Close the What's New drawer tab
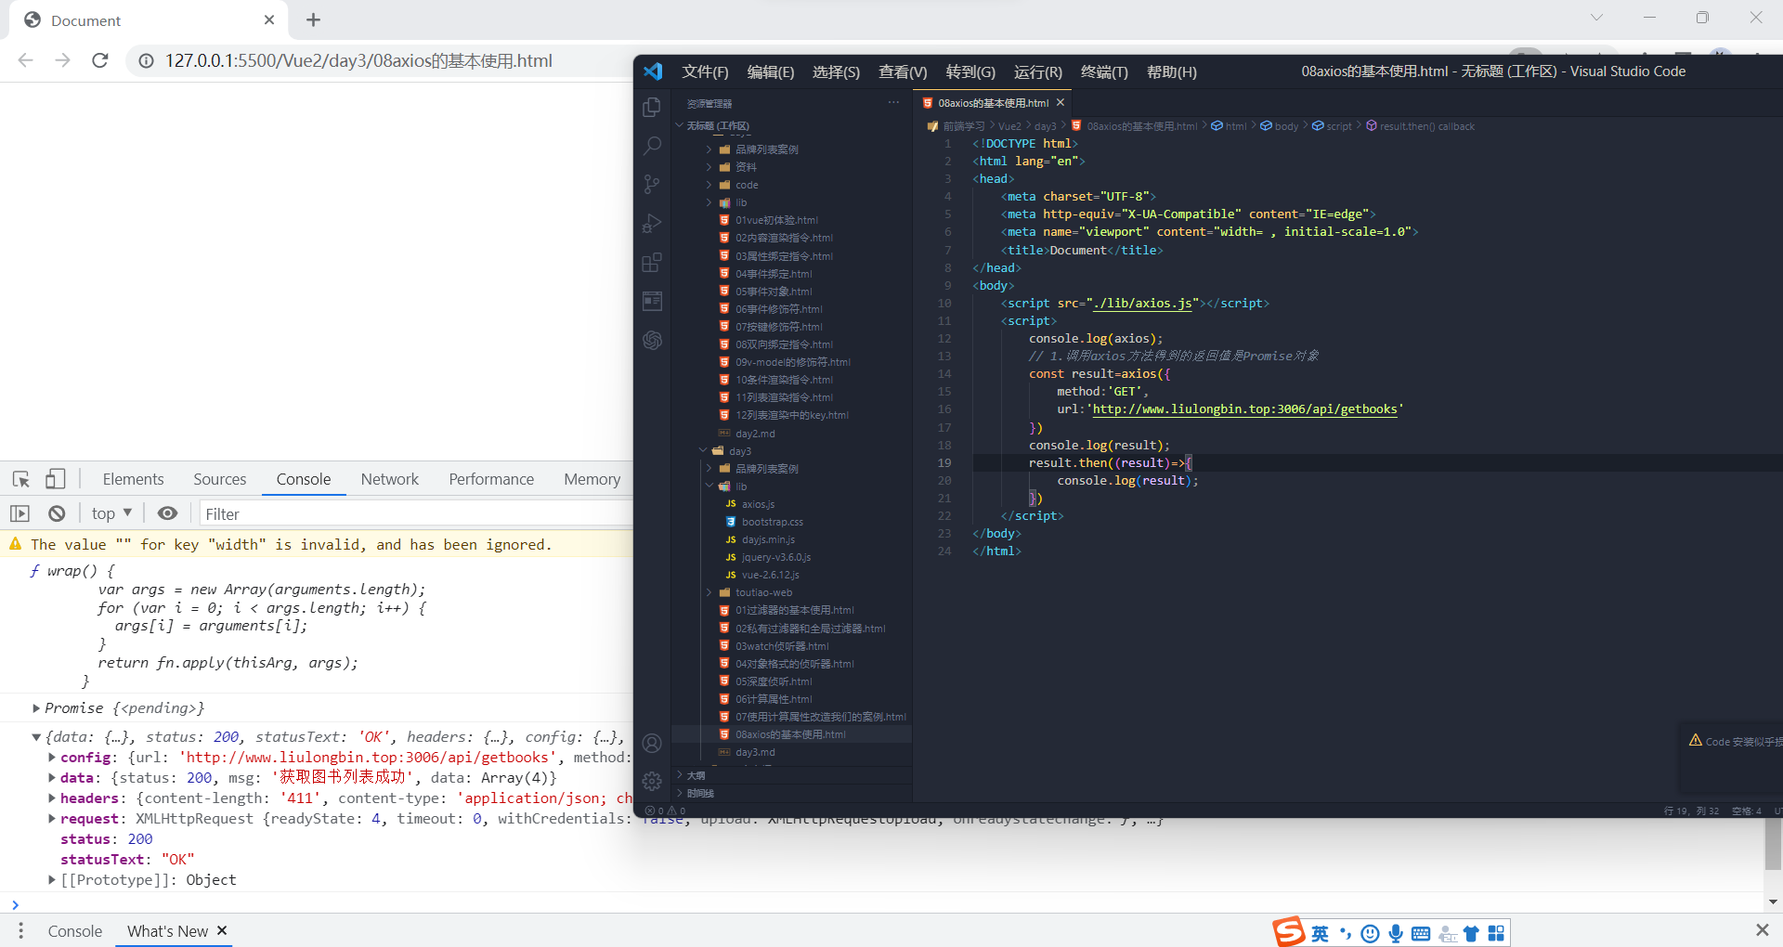The image size is (1783, 947). click(x=222, y=930)
